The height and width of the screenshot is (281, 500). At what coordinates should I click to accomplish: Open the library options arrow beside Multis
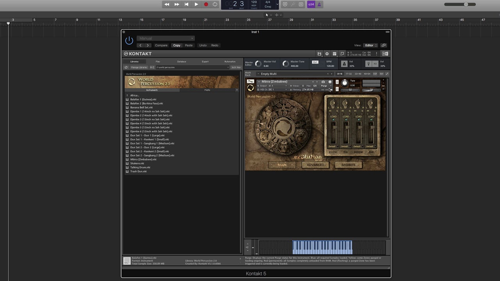(x=237, y=90)
